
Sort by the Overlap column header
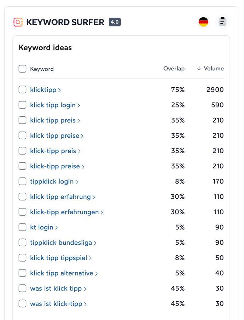tap(174, 69)
